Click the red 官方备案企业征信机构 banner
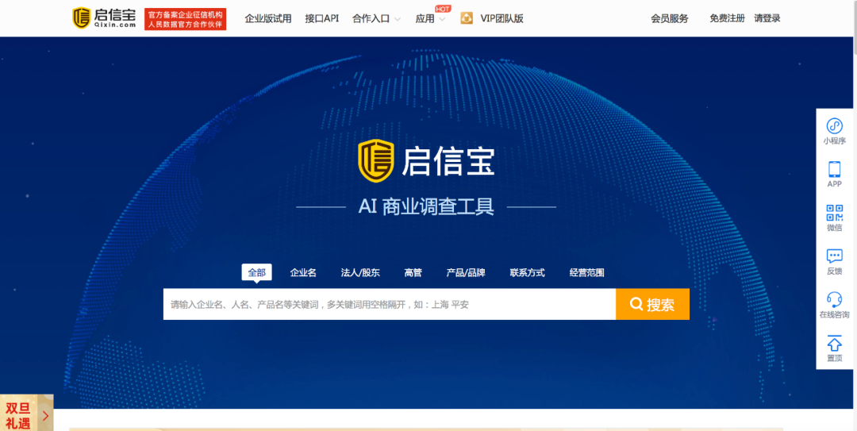857x431 pixels. (x=185, y=18)
